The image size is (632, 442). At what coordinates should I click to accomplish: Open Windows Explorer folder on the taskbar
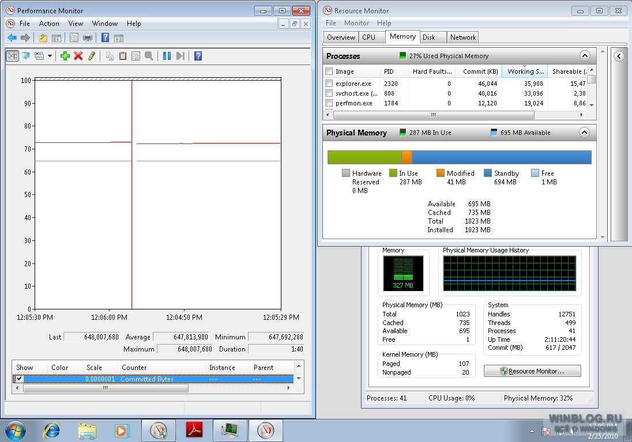(x=87, y=430)
